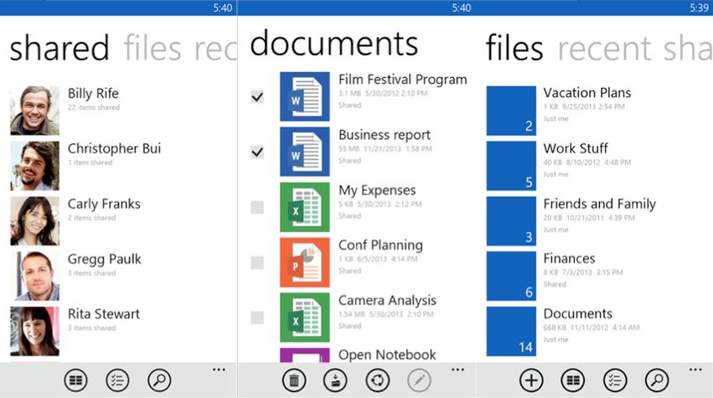Switch to recent tab in shared screen
713x398 pixels.
click(215, 49)
